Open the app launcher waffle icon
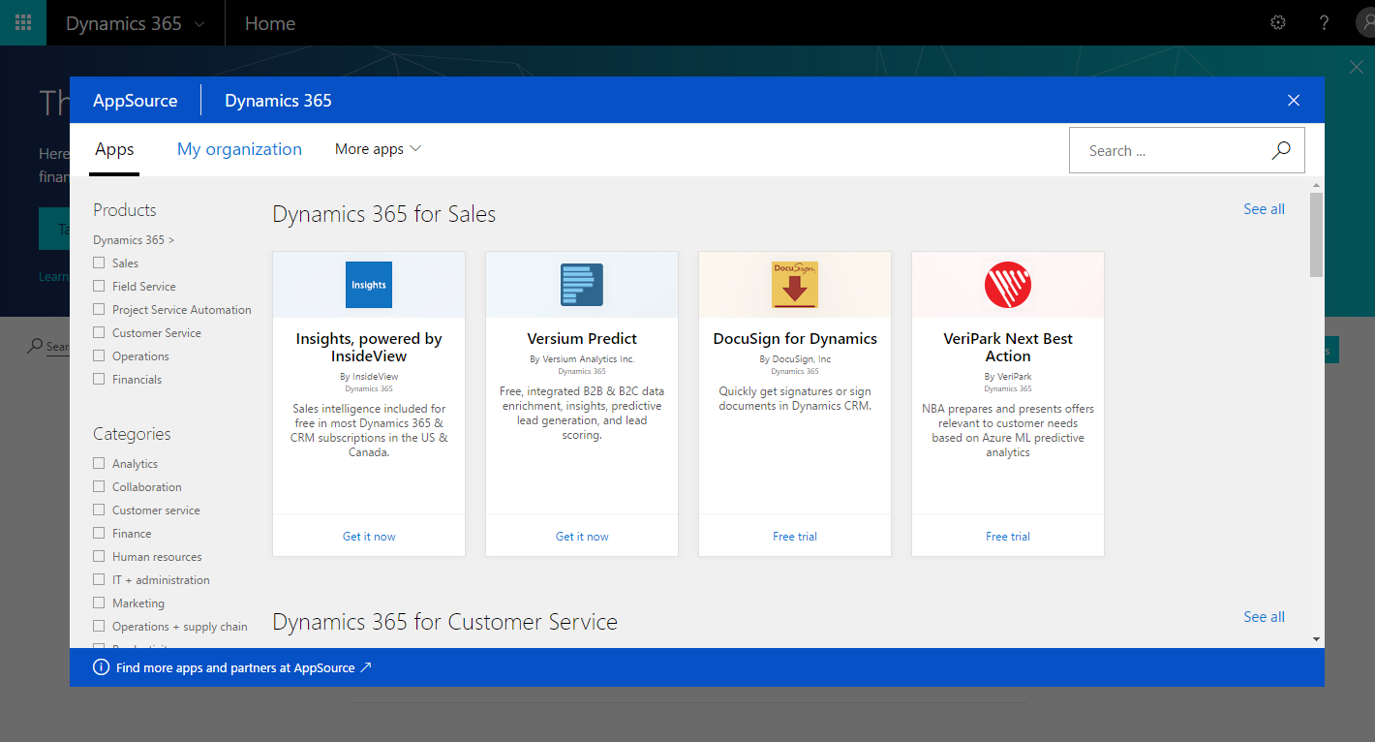Image resolution: width=1375 pixels, height=742 pixels. click(x=23, y=22)
